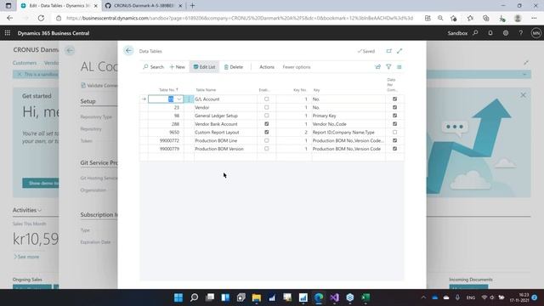Open browser zoom magnifier in address bar
544x306 pixels.
440,18
